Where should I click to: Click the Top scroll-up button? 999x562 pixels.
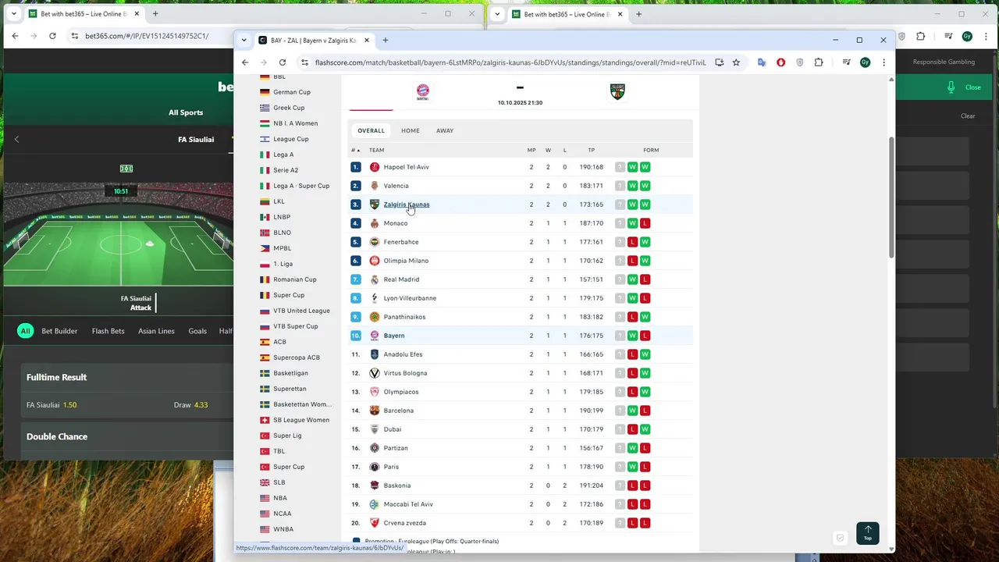coord(867,533)
